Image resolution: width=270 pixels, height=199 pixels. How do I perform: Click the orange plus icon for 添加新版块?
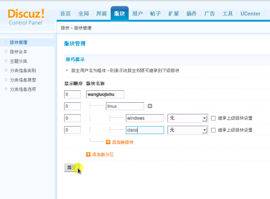click(x=108, y=142)
